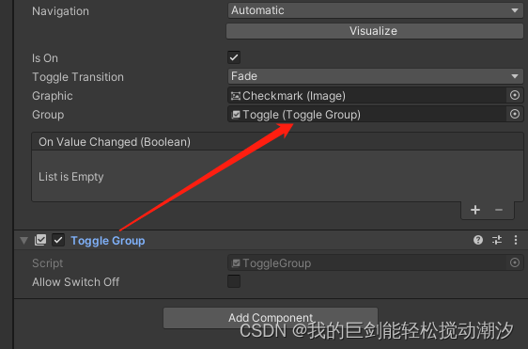This screenshot has width=528, height=349.
Task: Click the Toggle Transition property label
Action: 78,77
